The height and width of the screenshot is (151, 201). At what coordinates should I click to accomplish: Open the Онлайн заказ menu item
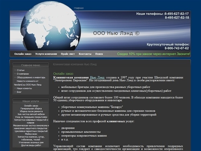pos(23,54)
